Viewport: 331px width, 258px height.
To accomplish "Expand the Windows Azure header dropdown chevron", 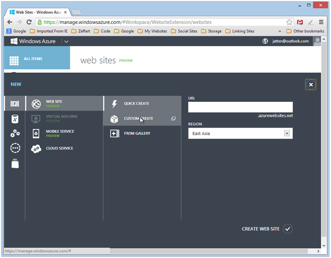I will pos(66,42).
